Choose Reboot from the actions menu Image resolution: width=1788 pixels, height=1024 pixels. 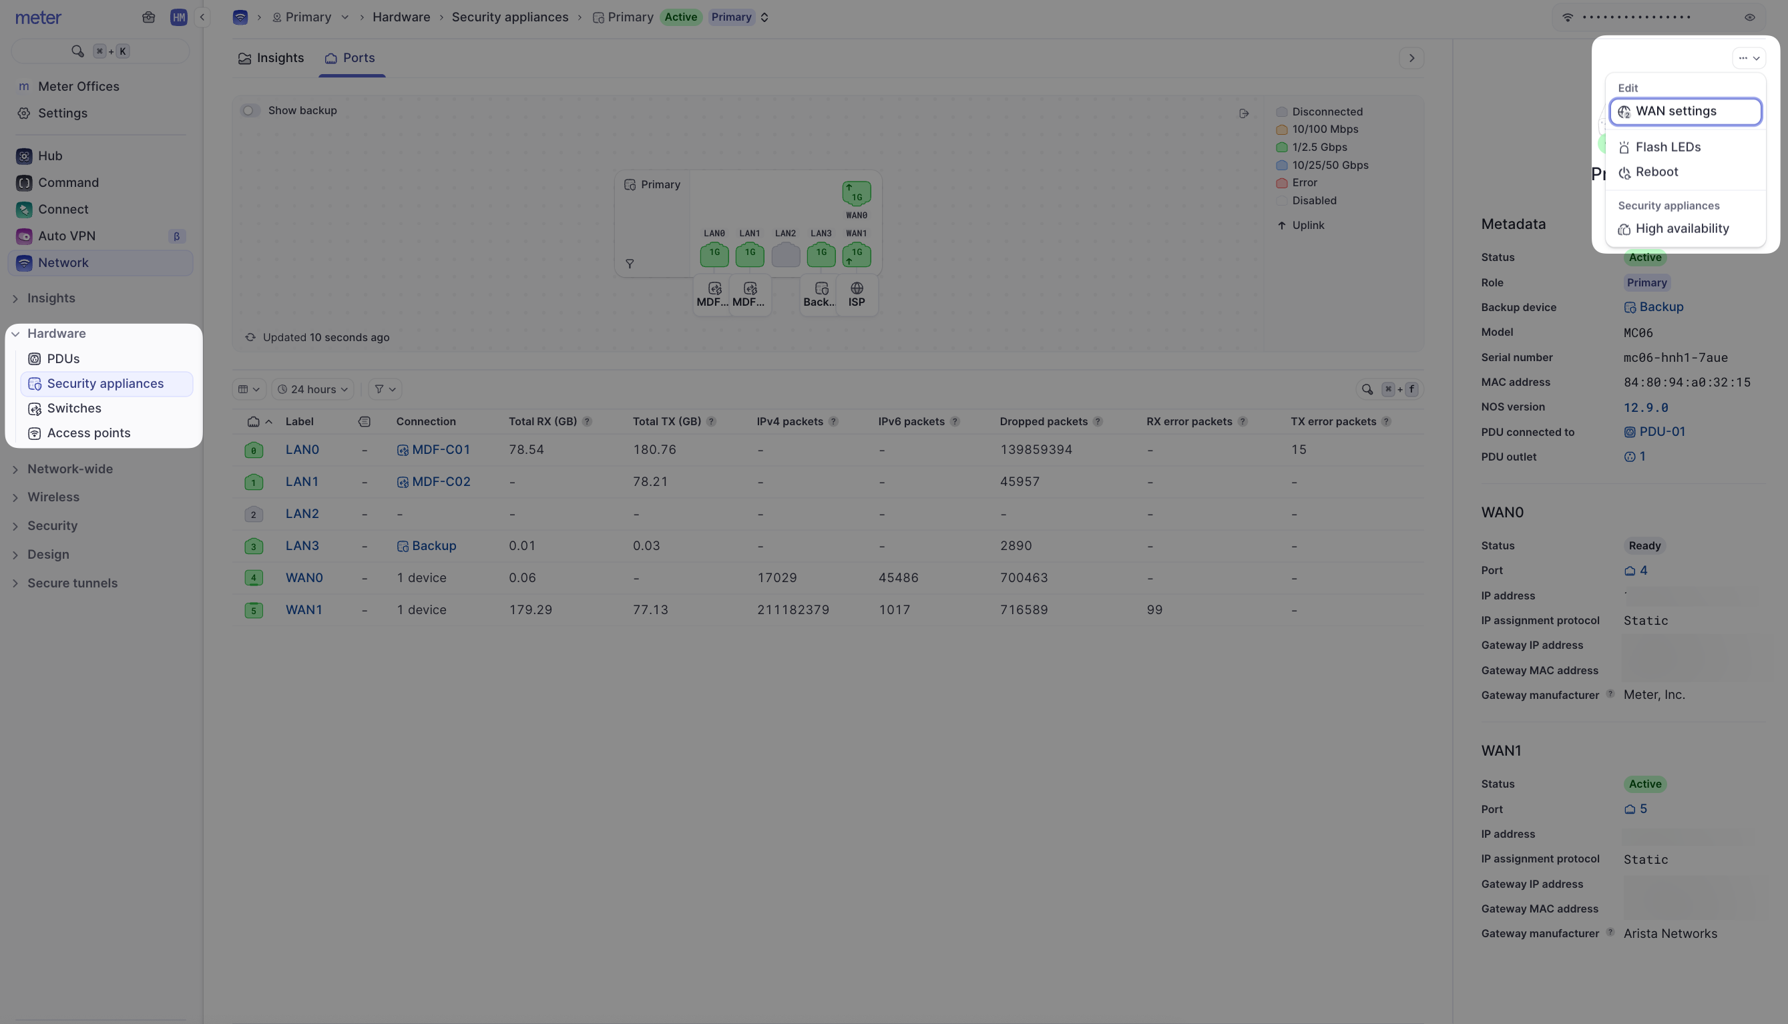pyautogui.click(x=1656, y=172)
